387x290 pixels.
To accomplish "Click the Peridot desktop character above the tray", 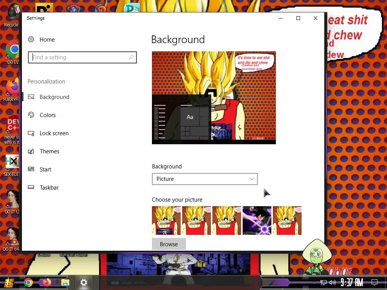I will 316,256.
